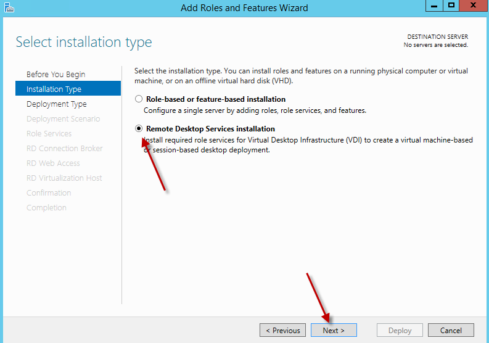The width and height of the screenshot is (489, 343).
Task: Select Role-based or feature-based installation
Action: pos(139,99)
